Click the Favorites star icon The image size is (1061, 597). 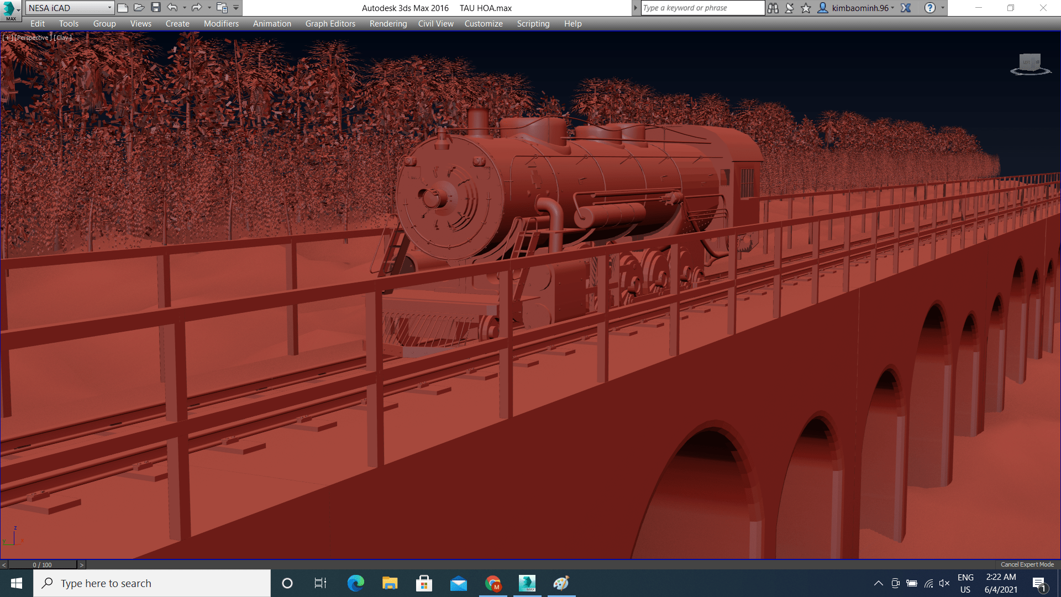tap(806, 8)
